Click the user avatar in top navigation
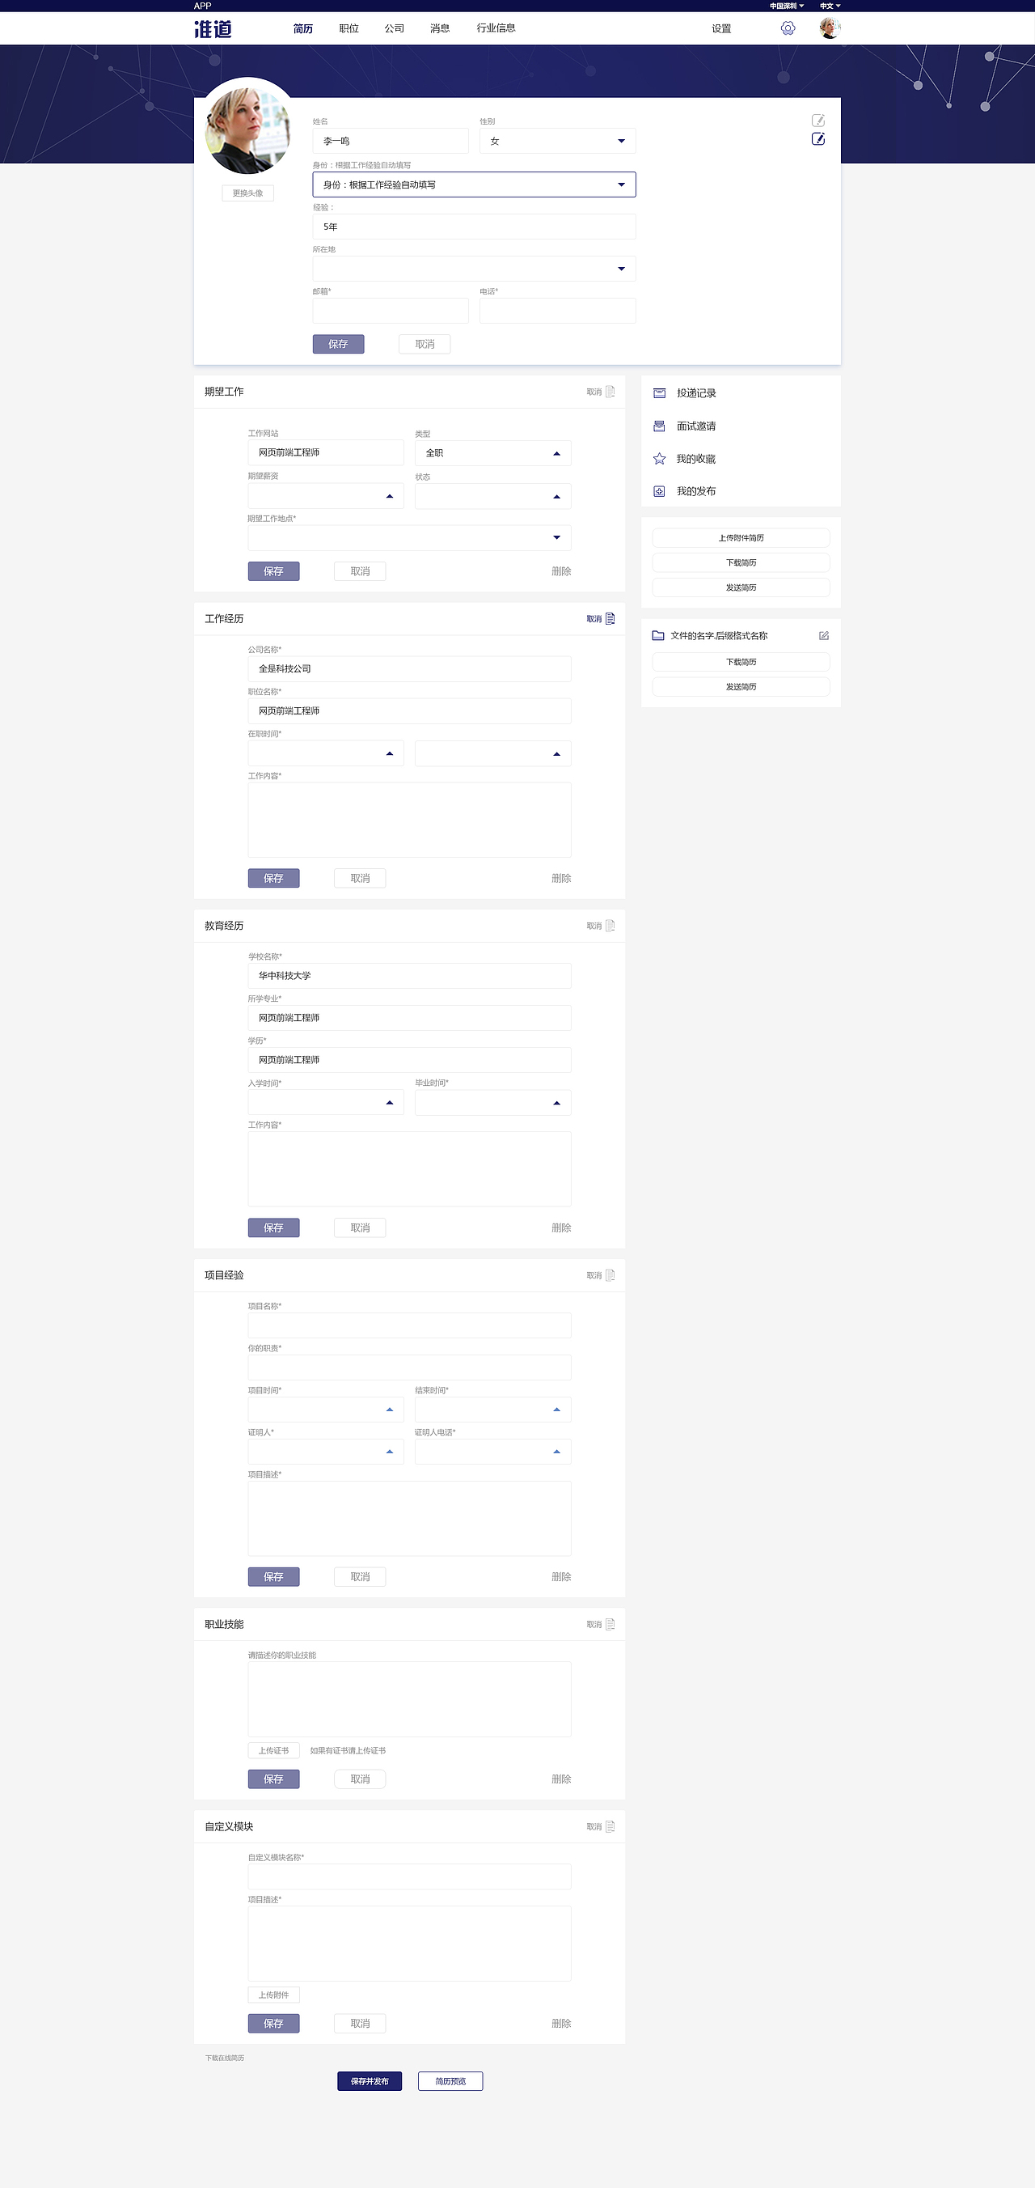Viewport: 1035px width, 2188px height. click(x=830, y=28)
